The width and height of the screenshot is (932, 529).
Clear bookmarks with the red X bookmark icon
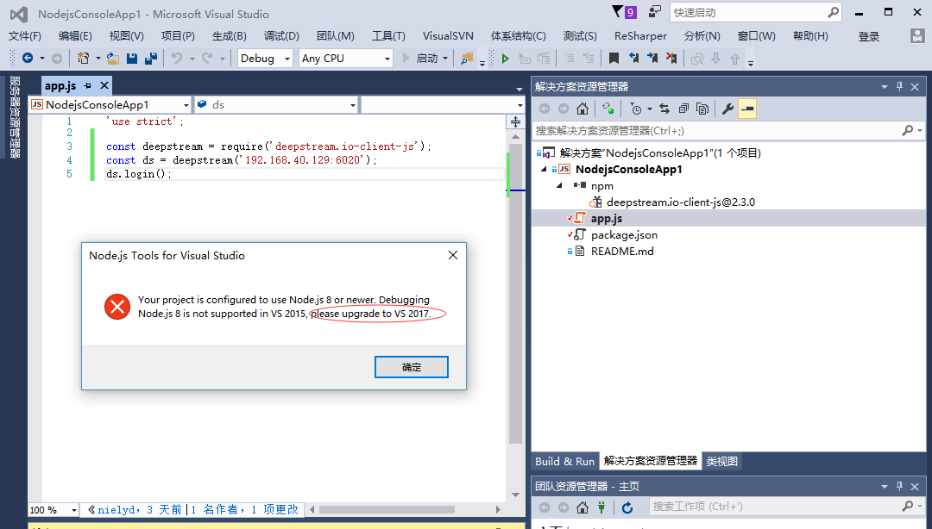pyautogui.click(x=671, y=59)
